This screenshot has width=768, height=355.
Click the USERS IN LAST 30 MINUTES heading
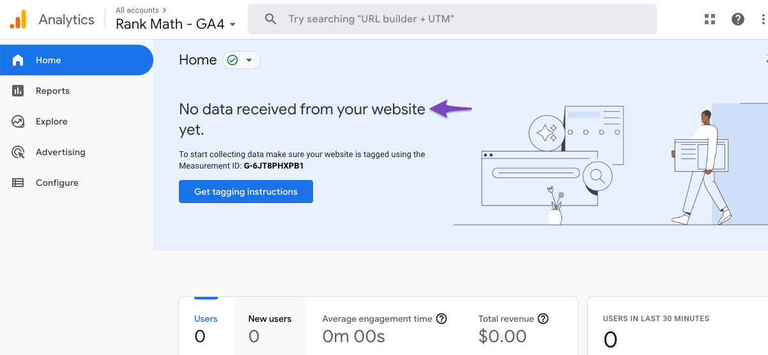656,319
